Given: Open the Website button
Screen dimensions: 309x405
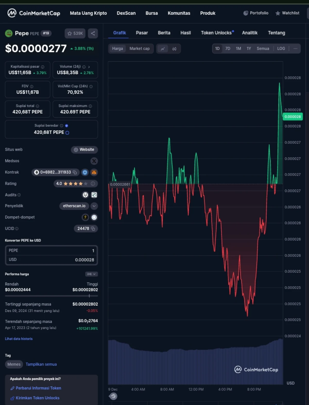Looking at the screenshot, I should 84,150.
